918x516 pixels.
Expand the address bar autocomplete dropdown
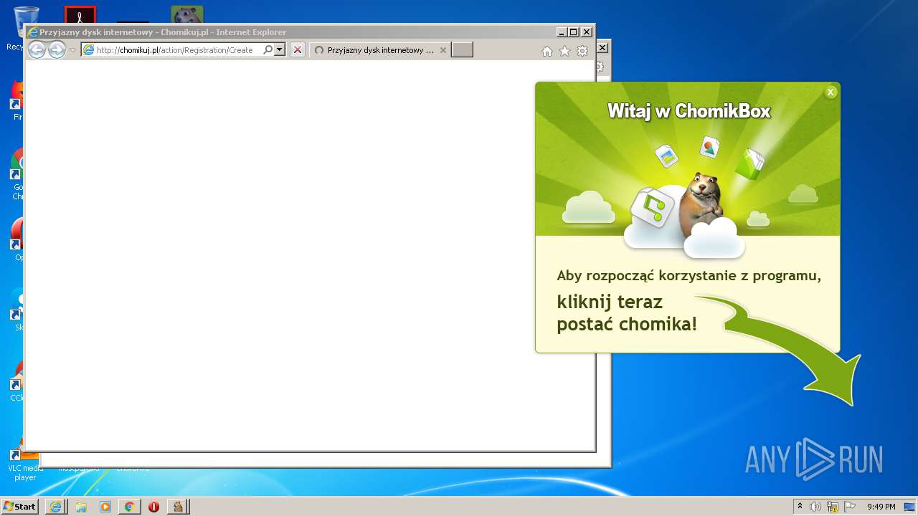coord(280,50)
